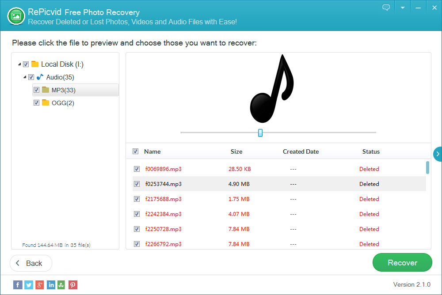Share via the Twitter icon
Image resolution: width=442 pixels, height=295 pixels.
(29, 285)
